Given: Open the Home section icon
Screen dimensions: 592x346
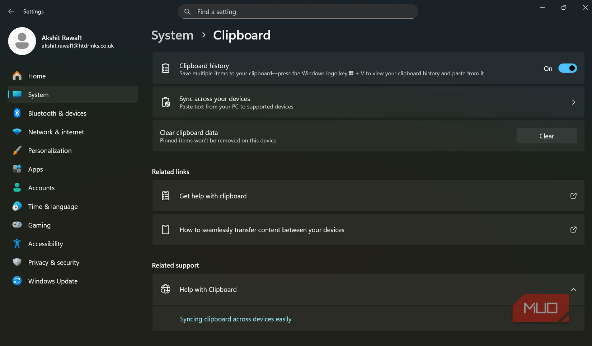Looking at the screenshot, I should click(x=17, y=76).
